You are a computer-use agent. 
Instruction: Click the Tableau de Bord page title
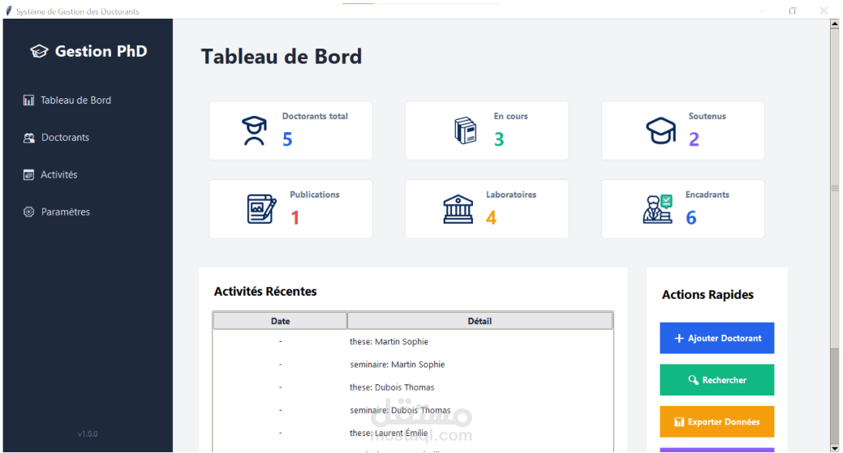pyautogui.click(x=282, y=57)
